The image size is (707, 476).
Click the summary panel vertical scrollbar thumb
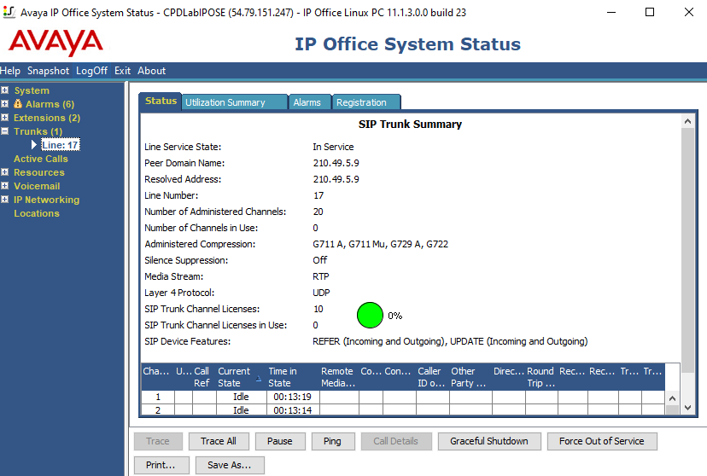[687, 250]
